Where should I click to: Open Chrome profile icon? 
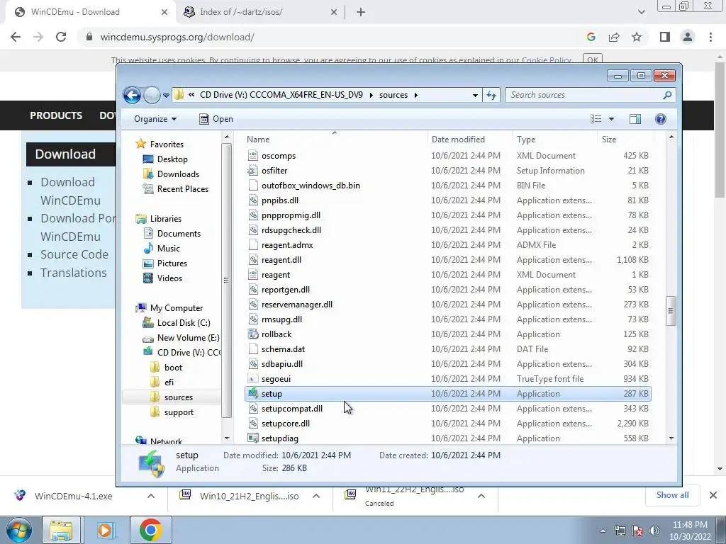coord(688,37)
